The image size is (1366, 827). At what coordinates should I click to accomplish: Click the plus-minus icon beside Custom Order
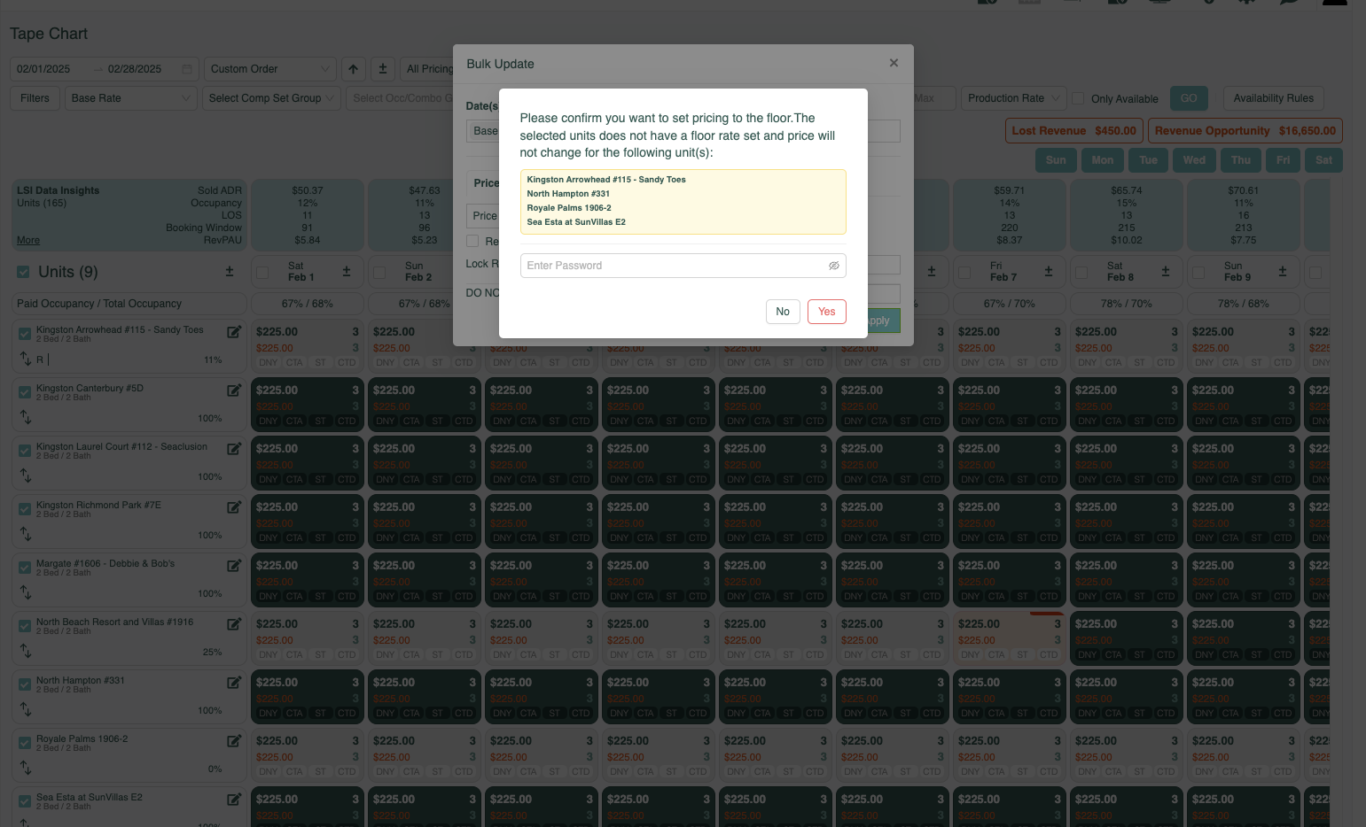tap(383, 69)
